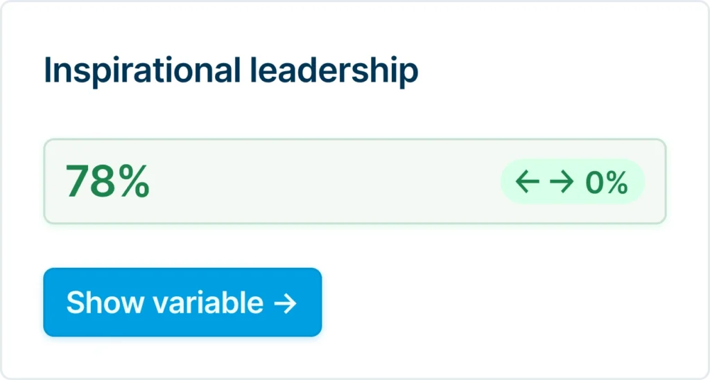
Task: Click the white space right of the heading
Action: tap(555, 71)
